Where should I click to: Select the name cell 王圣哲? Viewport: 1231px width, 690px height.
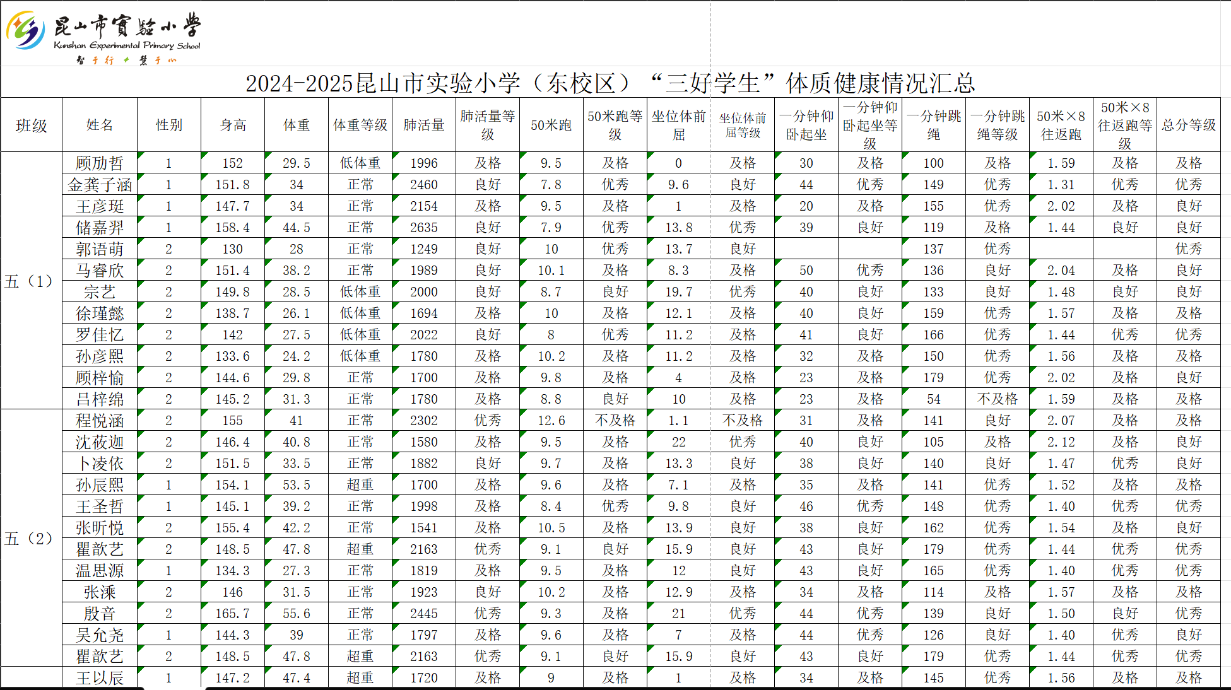click(x=100, y=506)
